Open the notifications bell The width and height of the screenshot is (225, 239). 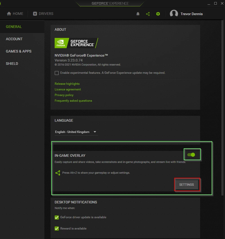click(138, 14)
